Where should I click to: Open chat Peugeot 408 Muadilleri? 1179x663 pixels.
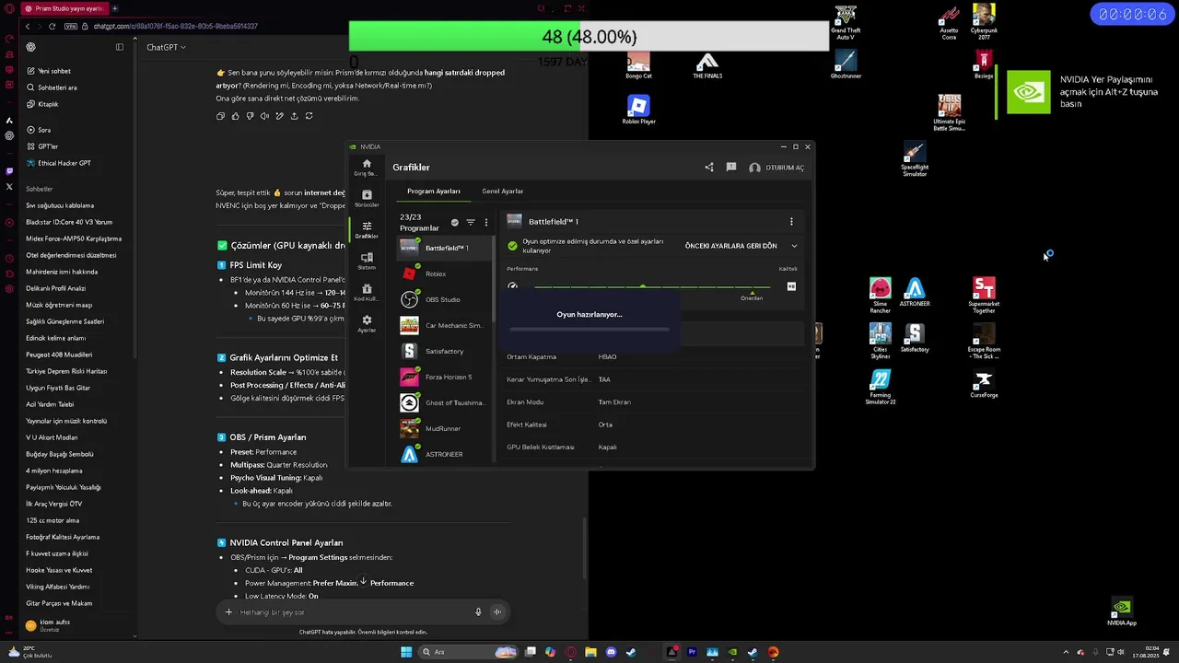click(x=59, y=355)
